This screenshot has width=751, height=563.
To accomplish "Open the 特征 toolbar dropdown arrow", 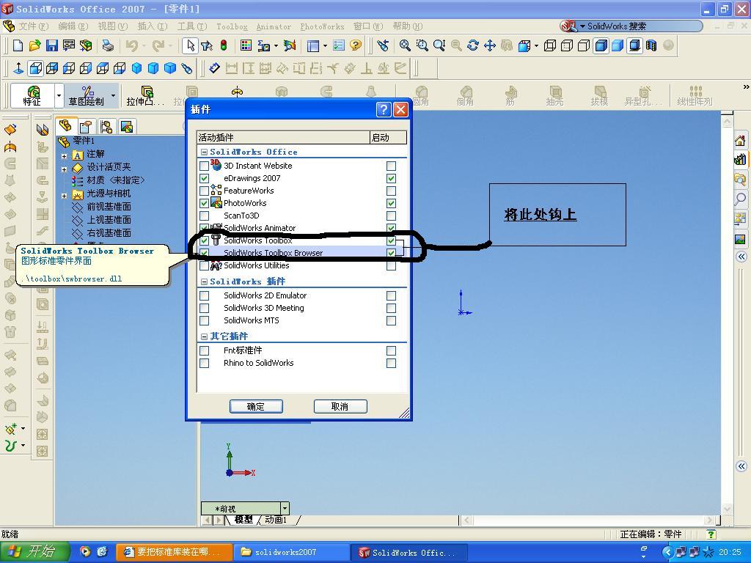I will (x=59, y=96).
